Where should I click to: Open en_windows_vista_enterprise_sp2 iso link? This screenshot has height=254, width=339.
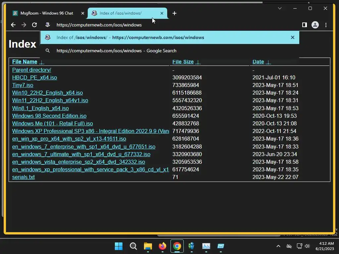[79, 162]
